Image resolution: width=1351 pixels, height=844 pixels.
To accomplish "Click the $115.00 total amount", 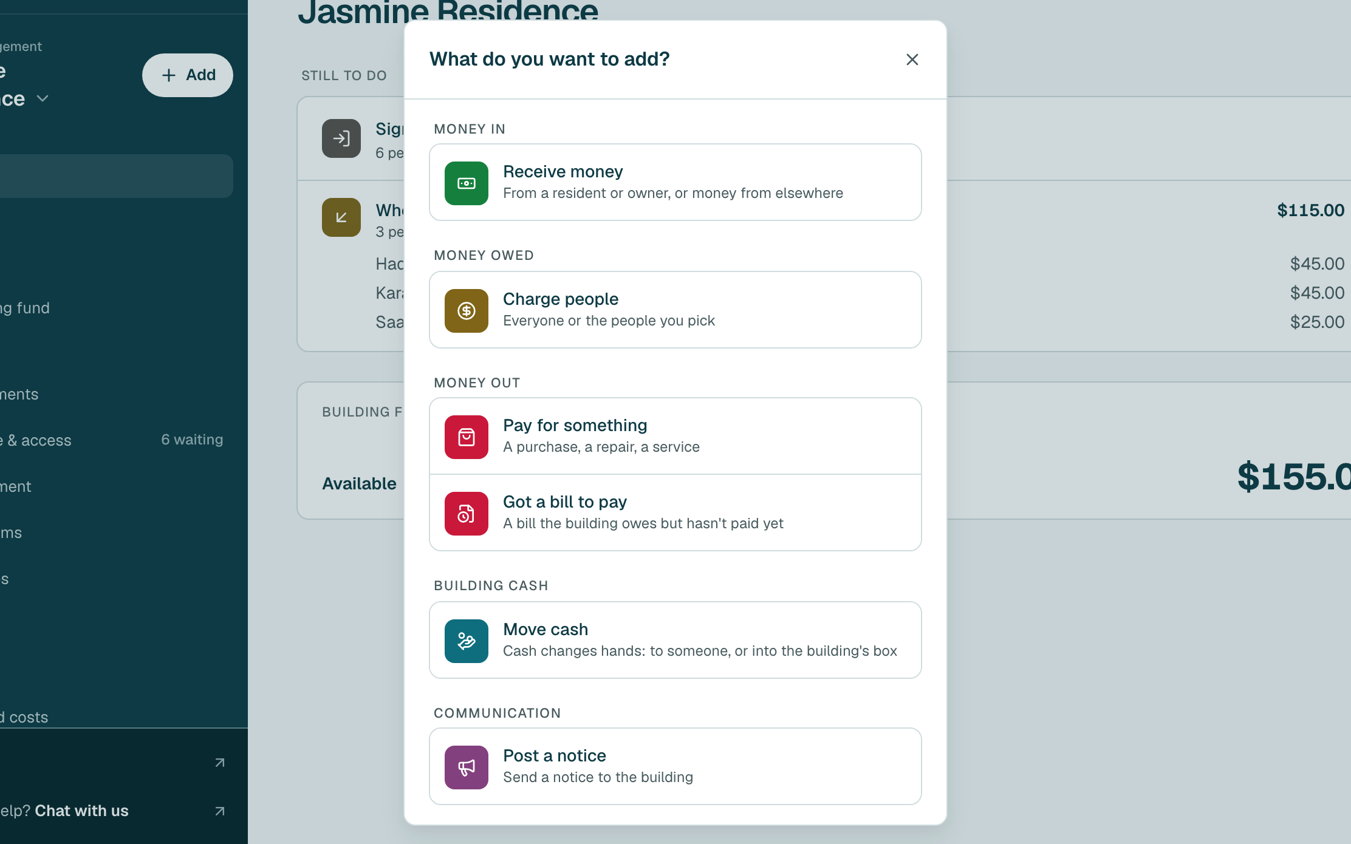I will click(x=1310, y=211).
